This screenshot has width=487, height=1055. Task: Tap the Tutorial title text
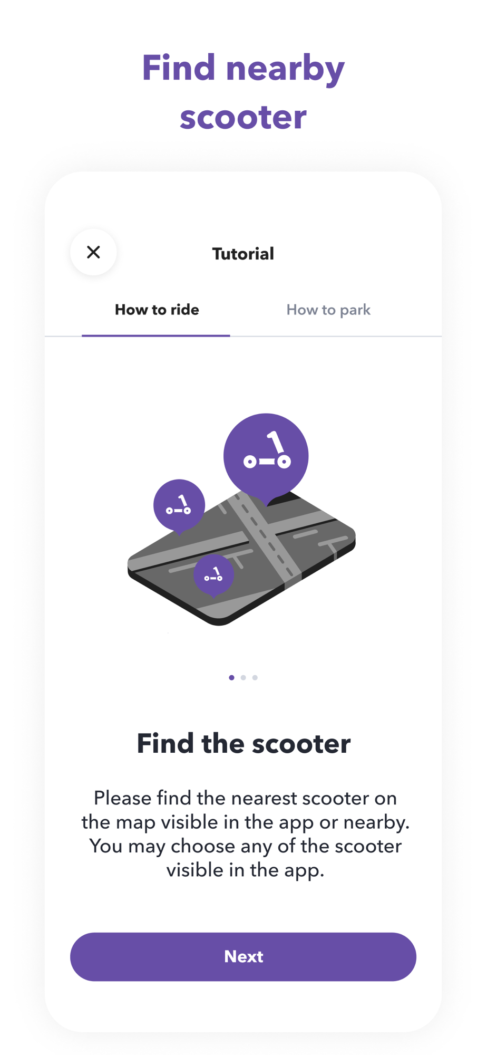pos(243,254)
